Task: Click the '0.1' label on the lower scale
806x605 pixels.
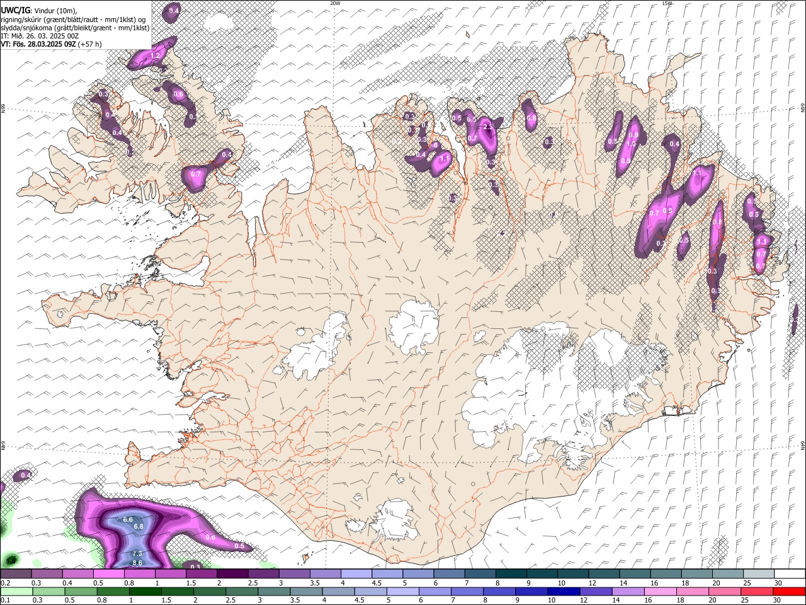Action: point(6,601)
